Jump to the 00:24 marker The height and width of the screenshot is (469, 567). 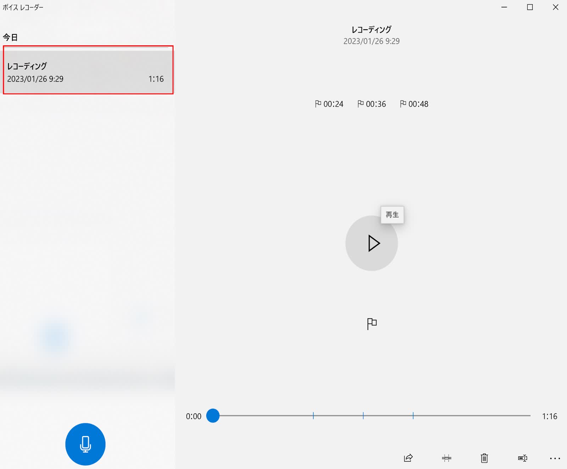coord(329,104)
